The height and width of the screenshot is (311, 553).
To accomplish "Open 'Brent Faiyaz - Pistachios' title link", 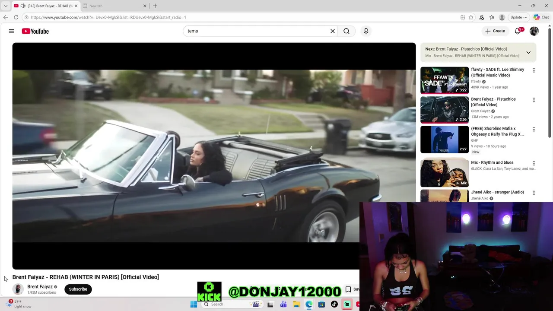I will tap(493, 102).
